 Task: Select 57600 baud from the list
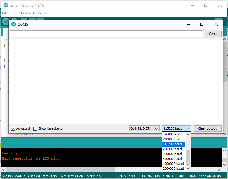point(174,134)
